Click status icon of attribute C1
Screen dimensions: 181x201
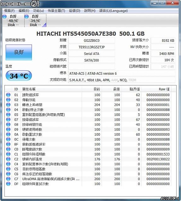(8, 154)
